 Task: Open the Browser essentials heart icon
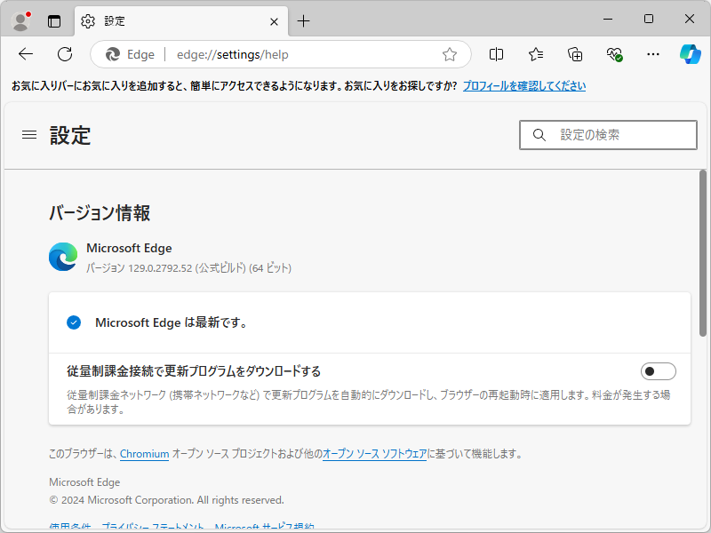point(614,54)
